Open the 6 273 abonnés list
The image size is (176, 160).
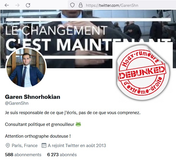click(x=62, y=155)
